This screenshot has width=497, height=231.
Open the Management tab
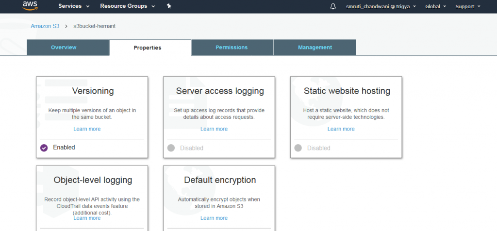coord(315,47)
